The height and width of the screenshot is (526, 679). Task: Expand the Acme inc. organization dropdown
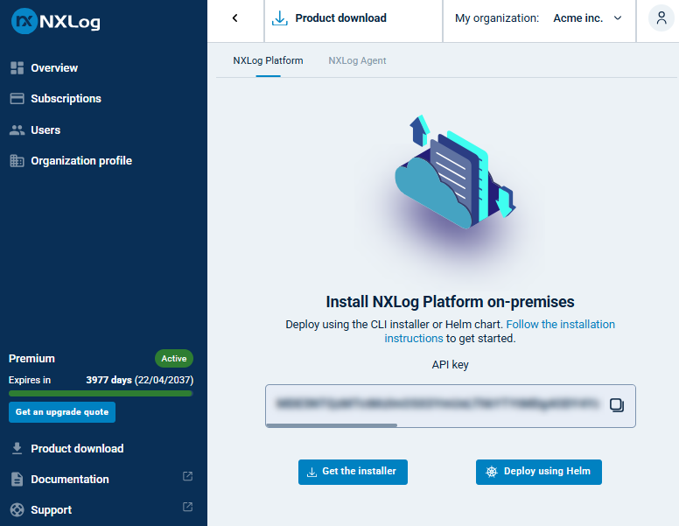pos(588,18)
